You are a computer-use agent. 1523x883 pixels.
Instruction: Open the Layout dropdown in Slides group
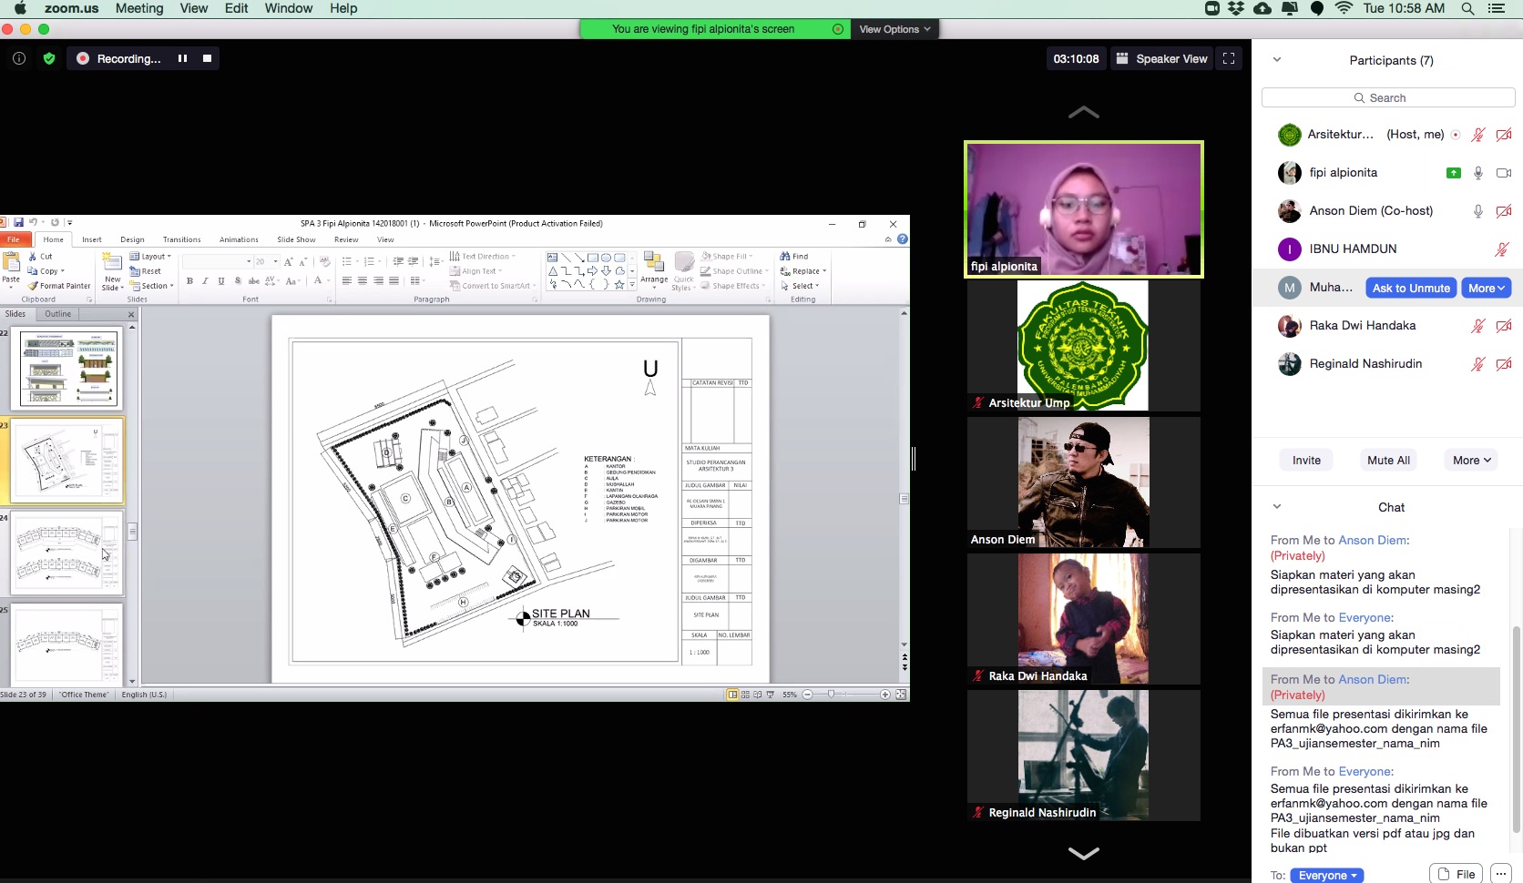(x=150, y=257)
